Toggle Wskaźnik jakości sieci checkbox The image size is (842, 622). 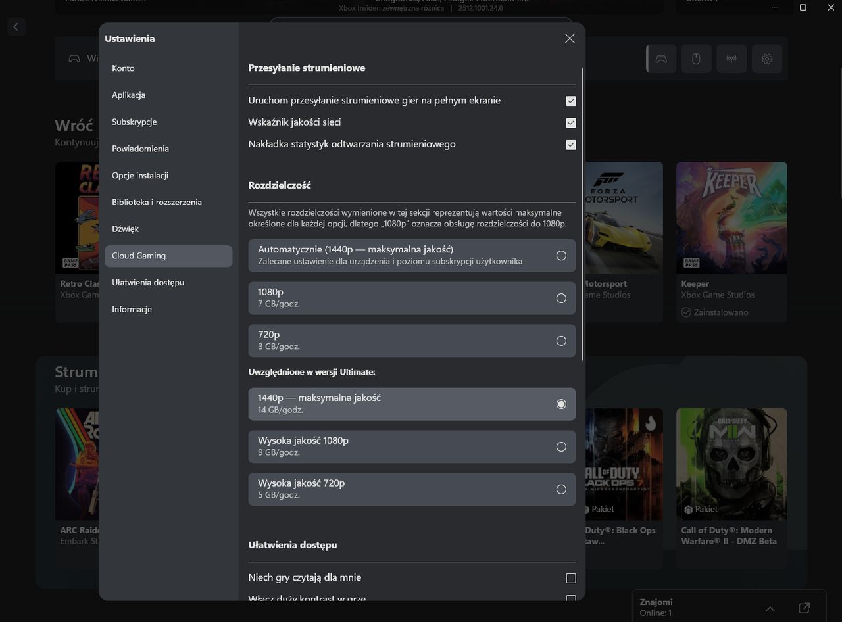click(x=571, y=123)
